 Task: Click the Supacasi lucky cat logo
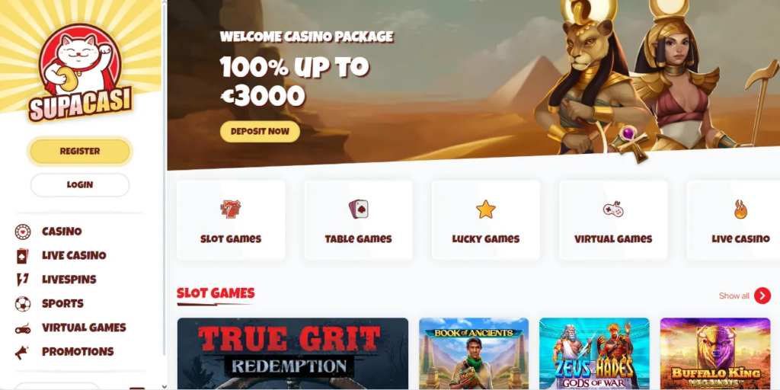(x=80, y=72)
